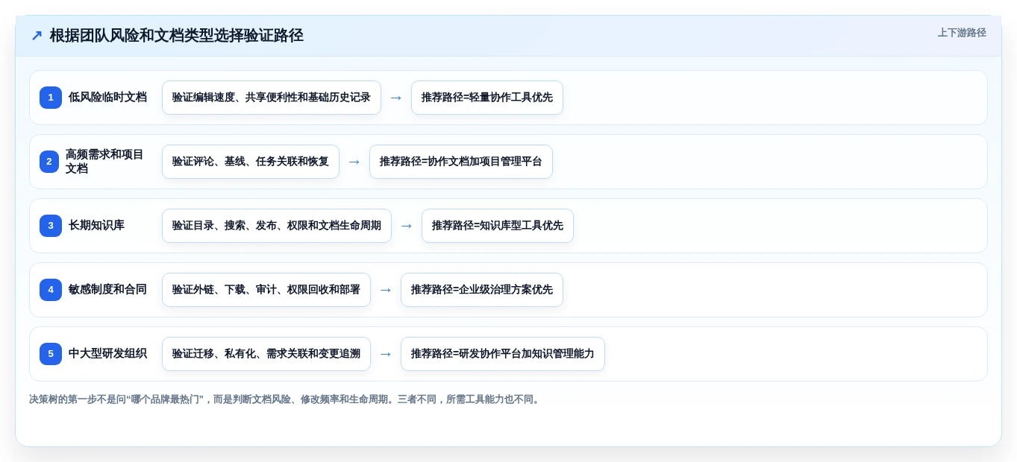1017x462 pixels.
Task: Click the 推荐路径=研发协作平台加知识管理能力 box
Action: click(x=503, y=354)
